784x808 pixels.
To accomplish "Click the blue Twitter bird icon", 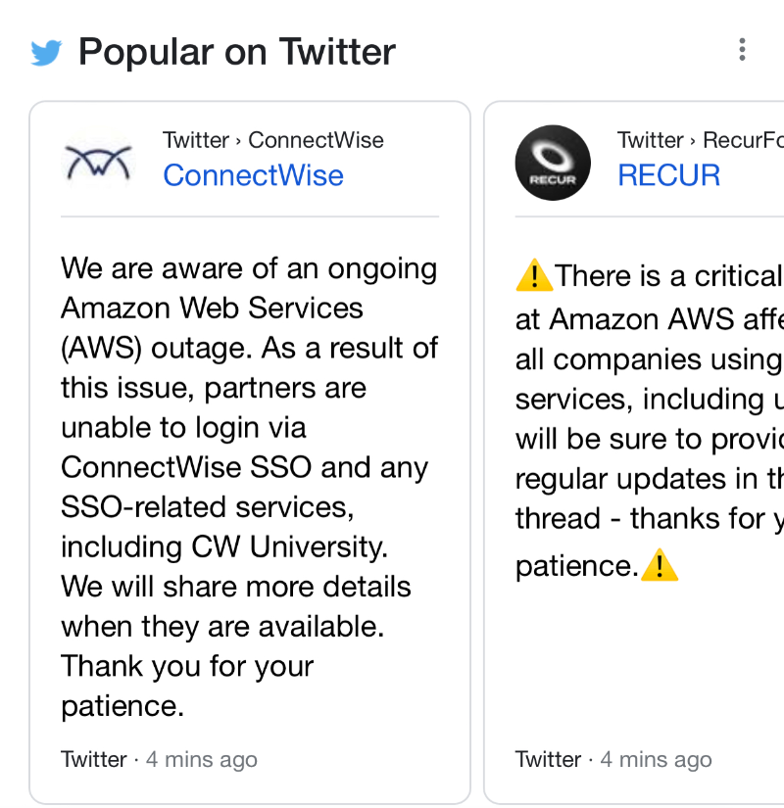I will (46, 53).
